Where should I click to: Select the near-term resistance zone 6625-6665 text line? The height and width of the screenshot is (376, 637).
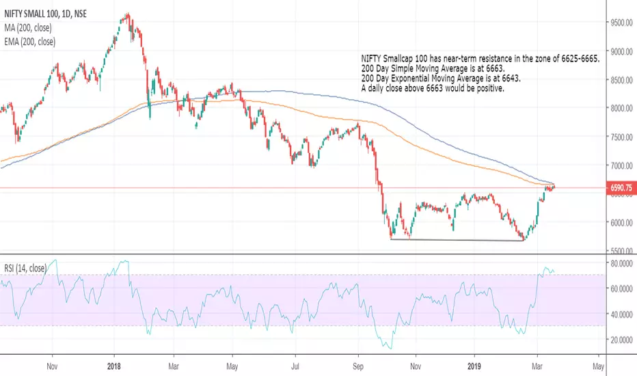pyautogui.click(x=480, y=59)
